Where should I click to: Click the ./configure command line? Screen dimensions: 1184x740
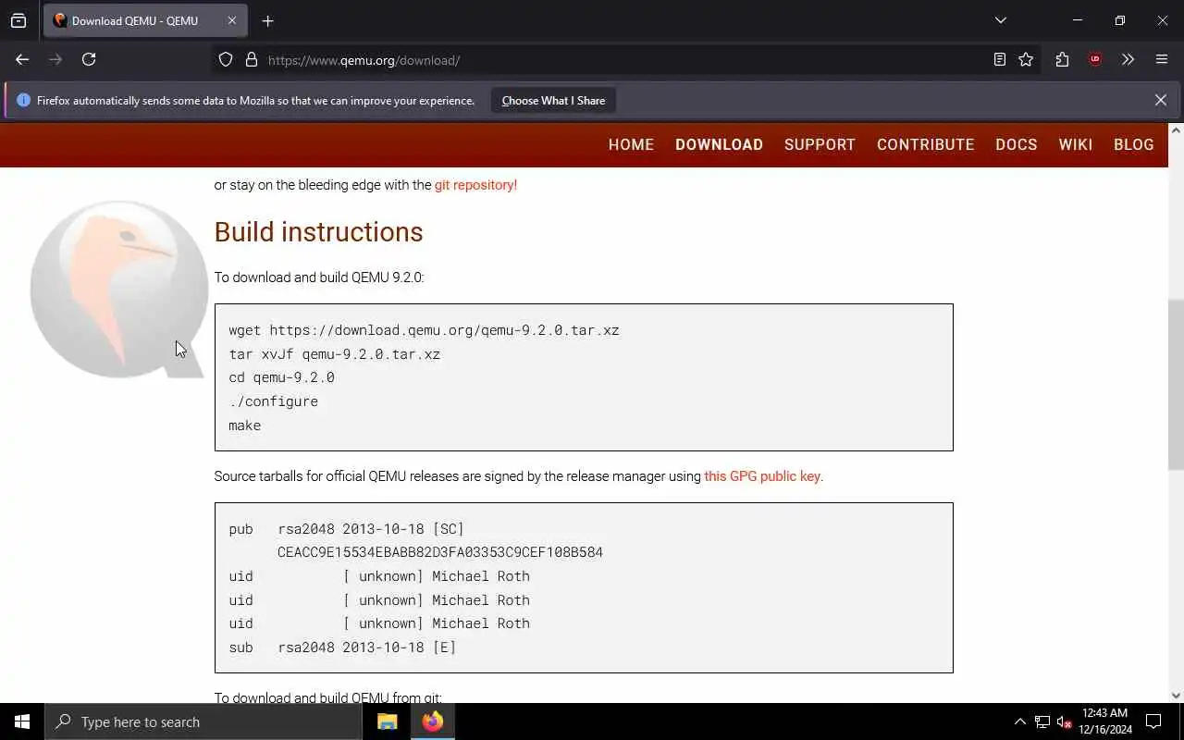[x=273, y=401]
